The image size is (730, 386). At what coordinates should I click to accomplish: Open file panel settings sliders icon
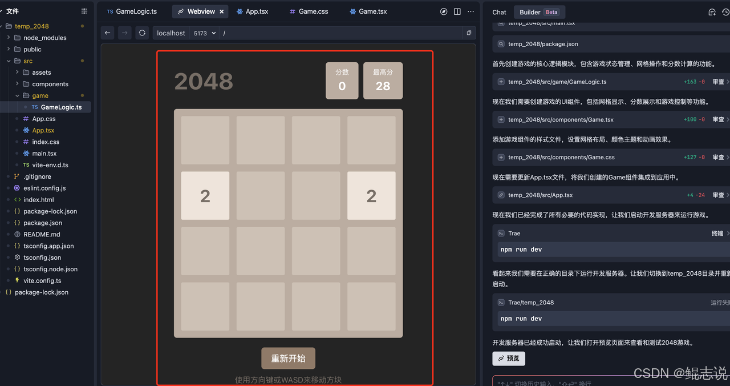point(84,11)
